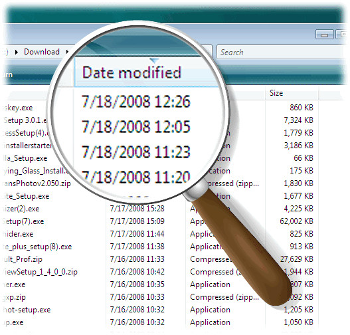Click the 1,677 KB size value
The height and width of the screenshot is (335, 350).
tap(298, 196)
